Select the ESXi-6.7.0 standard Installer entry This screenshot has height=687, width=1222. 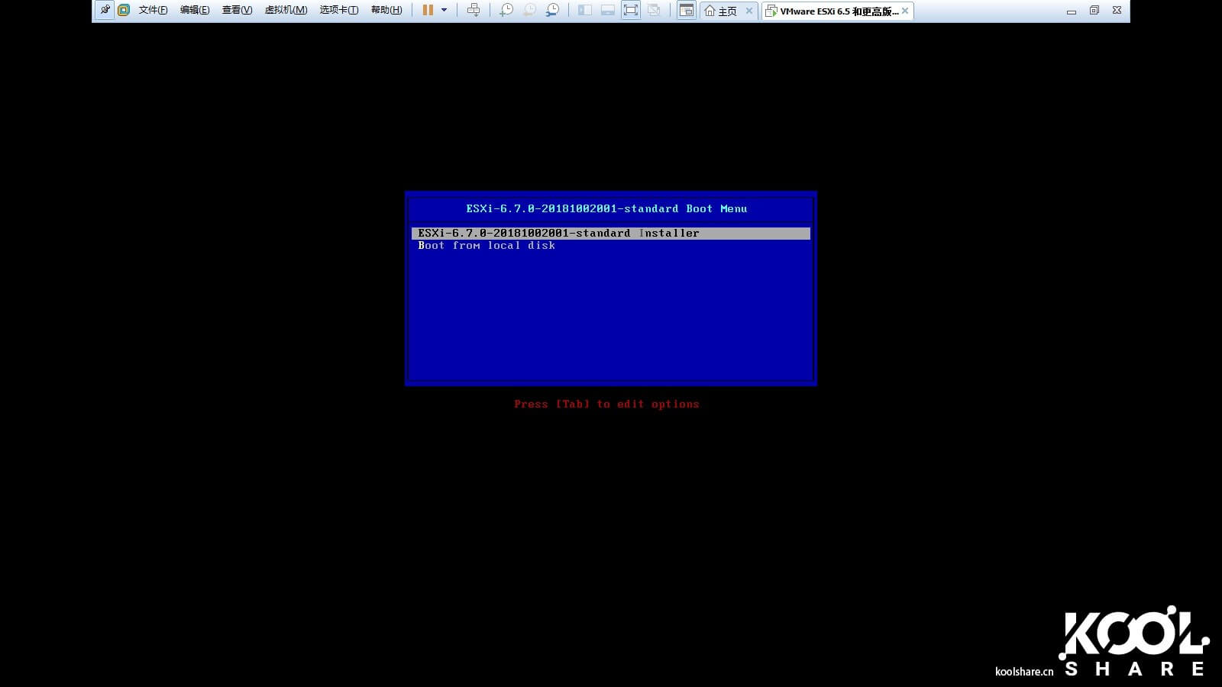(558, 233)
